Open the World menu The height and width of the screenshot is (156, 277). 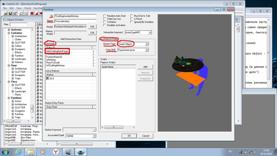[x=27, y=8]
